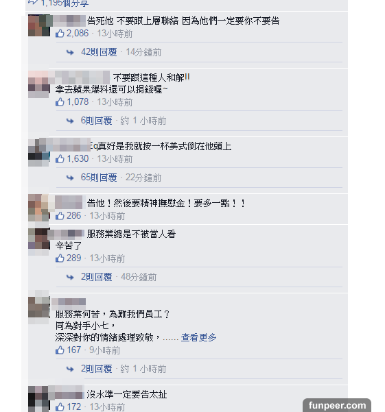Expand the 6則回覆 replies
This screenshot has height=412, width=385.
click(97, 121)
